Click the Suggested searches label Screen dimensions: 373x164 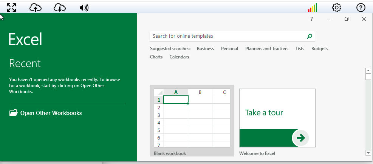click(x=170, y=49)
